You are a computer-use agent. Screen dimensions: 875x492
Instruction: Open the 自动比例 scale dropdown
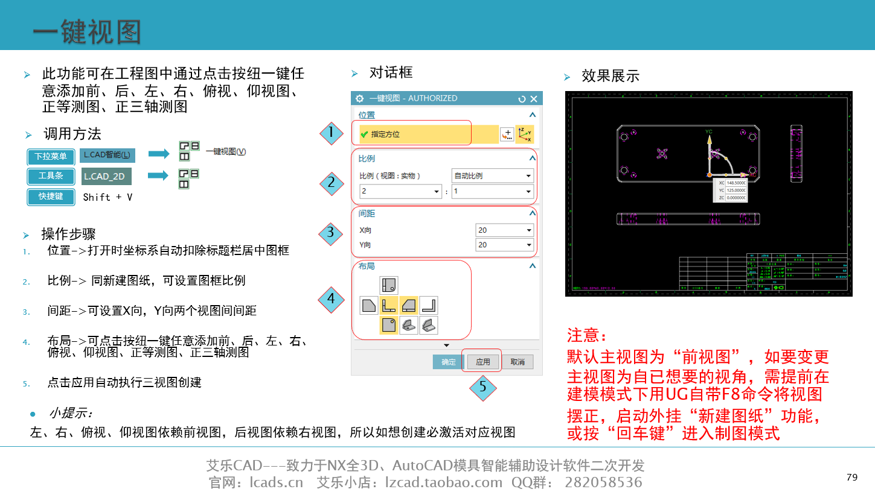(493, 175)
